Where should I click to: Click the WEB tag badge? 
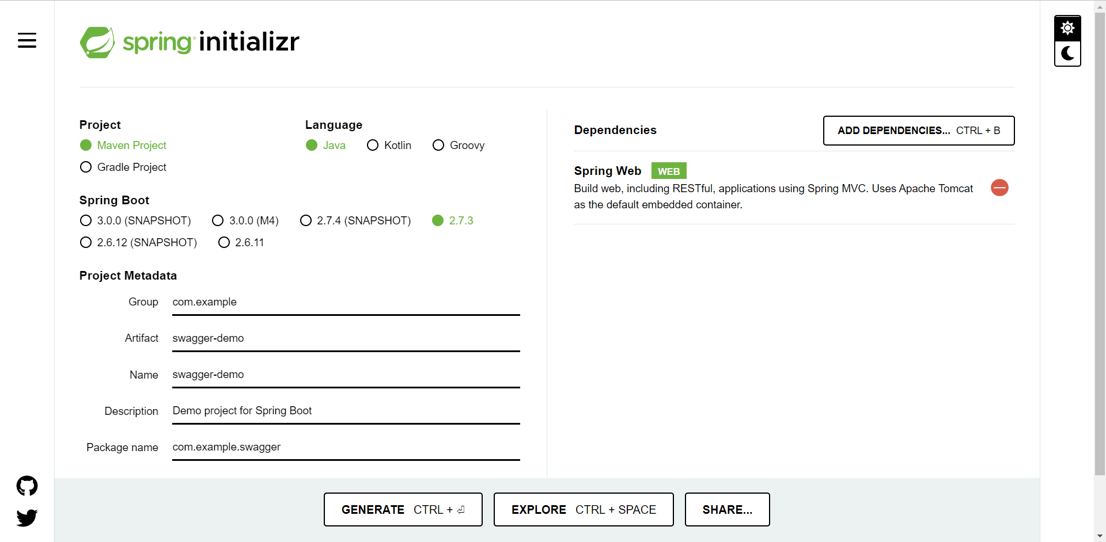[x=669, y=171]
